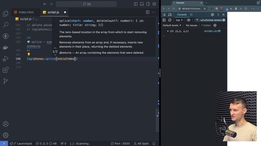Click the lightbulb quick fix icon

pyautogui.click(x=29, y=54)
